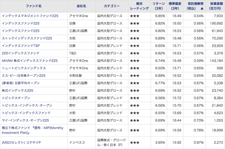This screenshot has height=149, width=225.
Task: Select net assets value 70,290
Action: pyautogui.click(x=217, y=38)
